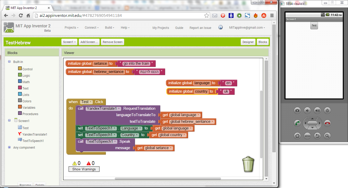
Task: Open the Projects menu
Action: 72,28
